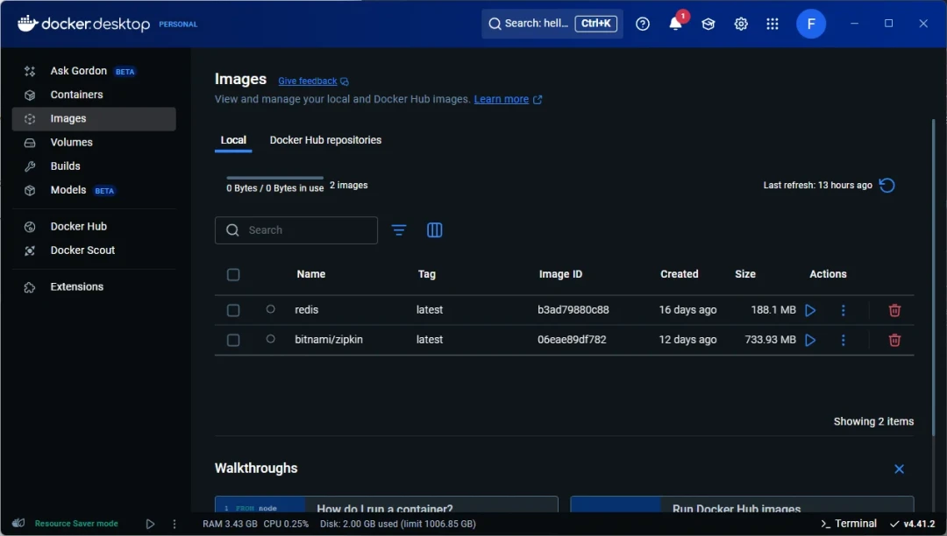Start Docker engine via status bar play icon
The width and height of the screenshot is (947, 536).
tap(150, 525)
